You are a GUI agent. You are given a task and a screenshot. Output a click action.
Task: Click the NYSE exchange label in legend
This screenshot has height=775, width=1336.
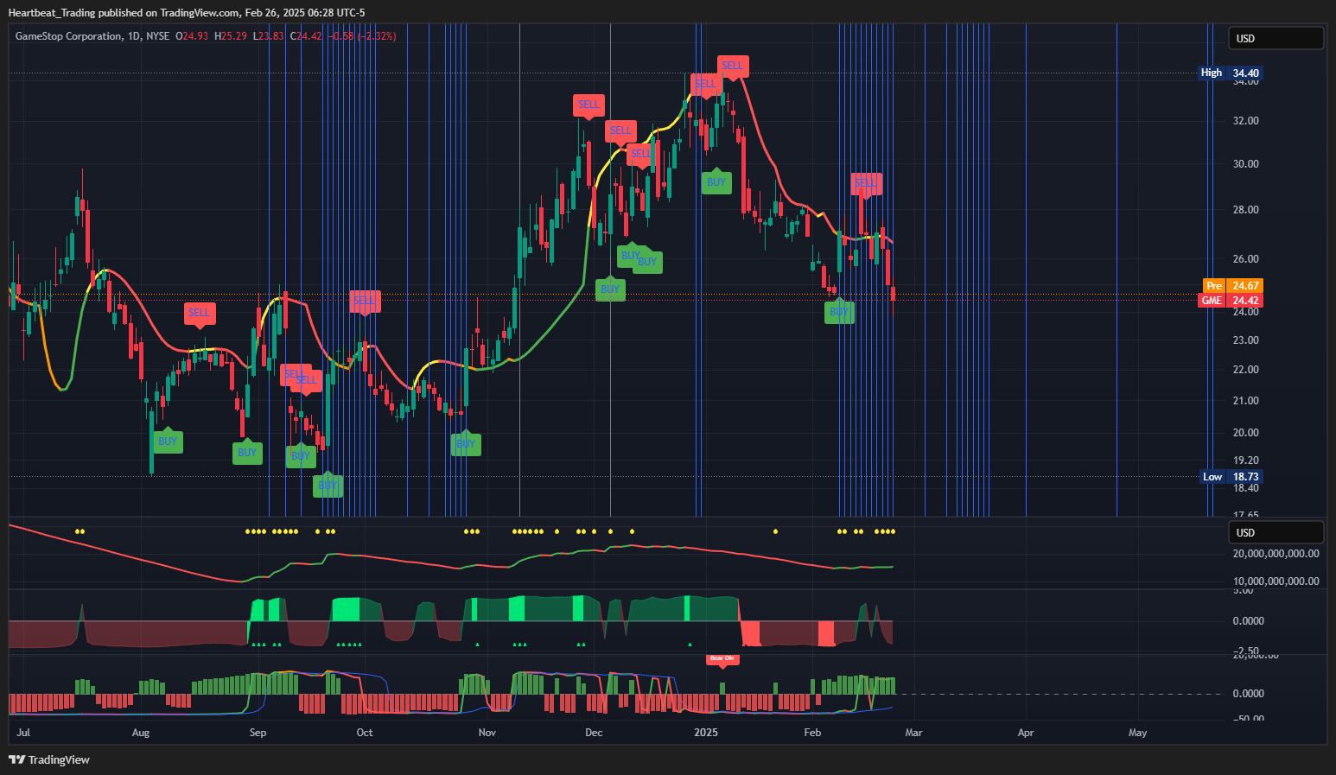(x=157, y=36)
